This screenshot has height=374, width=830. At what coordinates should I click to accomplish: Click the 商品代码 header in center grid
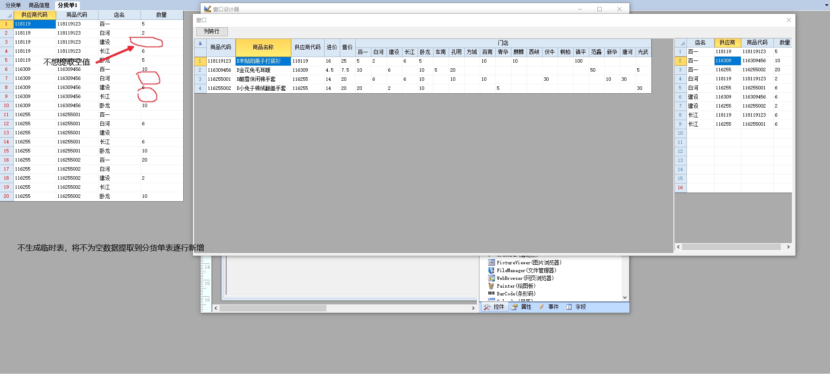click(221, 48)
